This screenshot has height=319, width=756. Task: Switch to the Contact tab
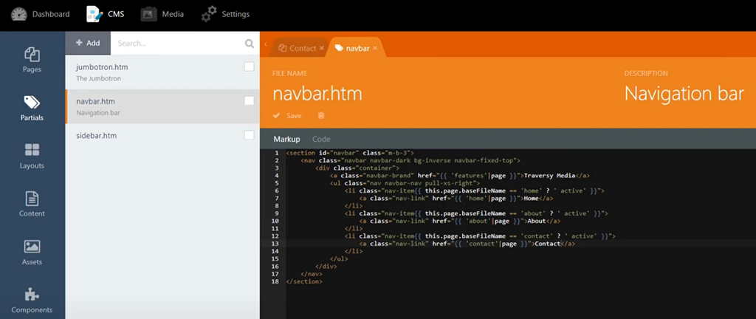coord(298,48)
